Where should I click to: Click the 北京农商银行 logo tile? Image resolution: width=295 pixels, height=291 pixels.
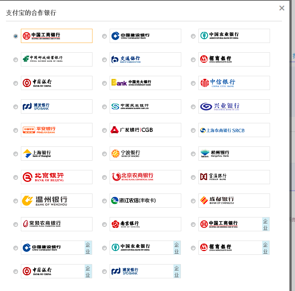pyautogui.click(x=145, y=177)
